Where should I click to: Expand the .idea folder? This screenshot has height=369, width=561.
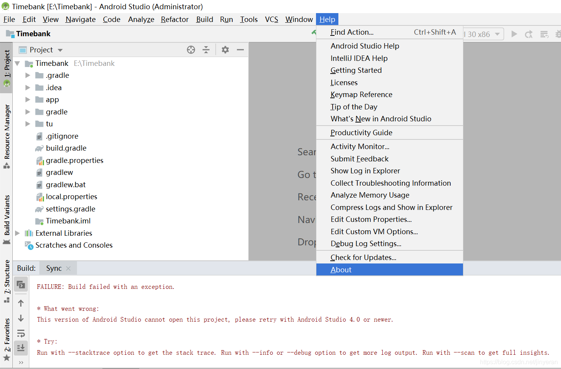pyautogui.click(x=28, y=87)
